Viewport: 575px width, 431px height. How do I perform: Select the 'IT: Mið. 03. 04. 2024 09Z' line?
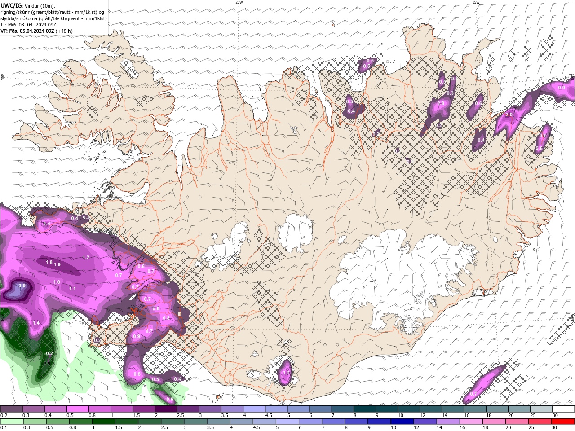click(x=27, y=25)
